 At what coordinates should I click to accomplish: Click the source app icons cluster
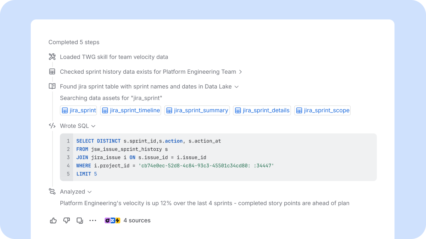tap(112, 221)
